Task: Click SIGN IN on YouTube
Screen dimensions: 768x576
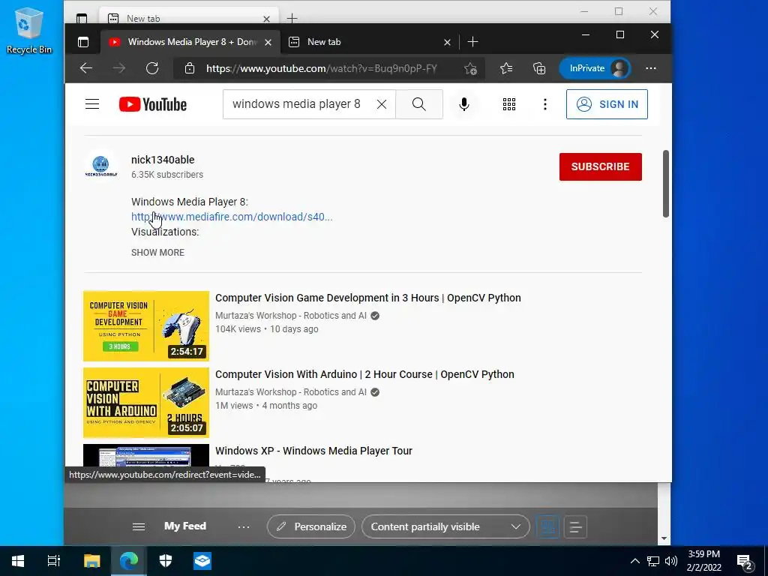Action: 607,103
